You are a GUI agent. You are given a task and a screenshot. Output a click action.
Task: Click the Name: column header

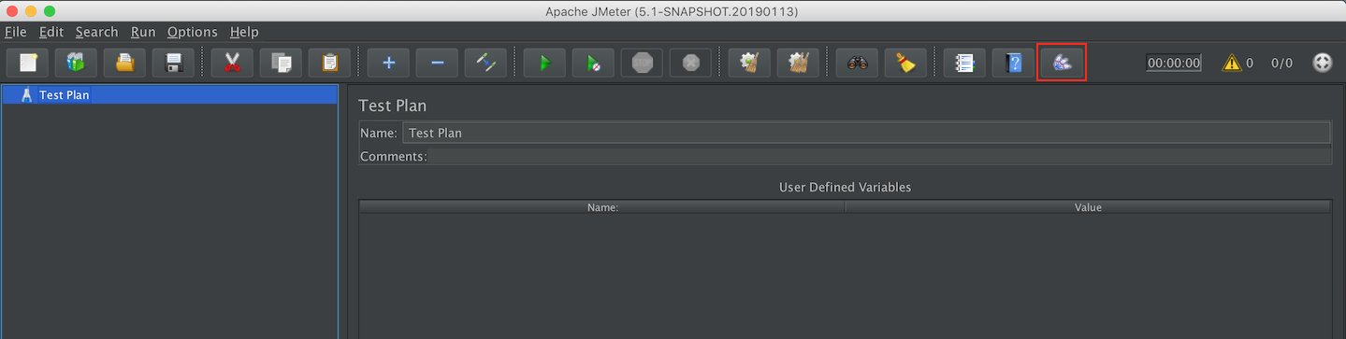click(602, 207)
